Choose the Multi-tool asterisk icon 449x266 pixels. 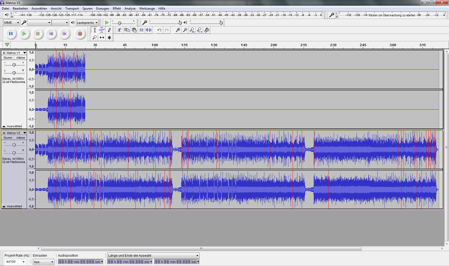coord(109,38)
